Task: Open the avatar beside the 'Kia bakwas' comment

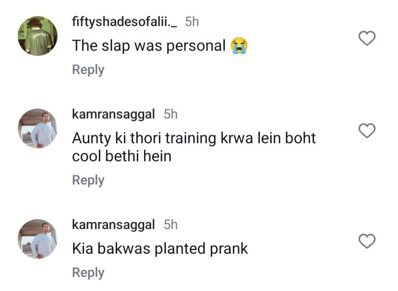Action: point(38,239)
